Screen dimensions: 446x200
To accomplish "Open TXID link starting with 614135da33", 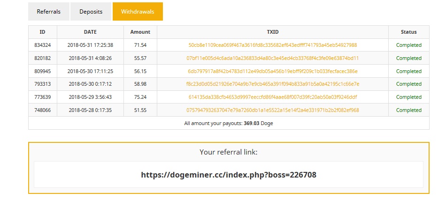I will (x=272, y=97).
